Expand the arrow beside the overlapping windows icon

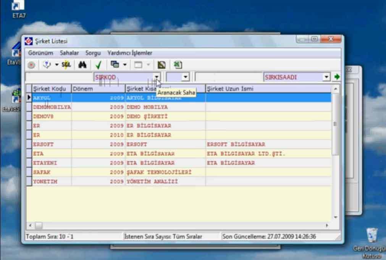pyautogui.click(x=125, y=65)
